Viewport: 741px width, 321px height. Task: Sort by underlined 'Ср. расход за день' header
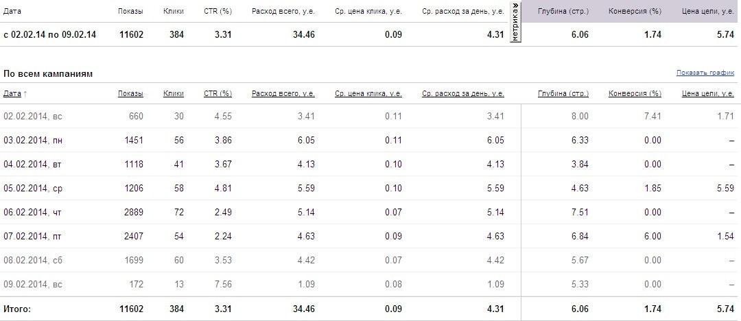click(463, 93)
